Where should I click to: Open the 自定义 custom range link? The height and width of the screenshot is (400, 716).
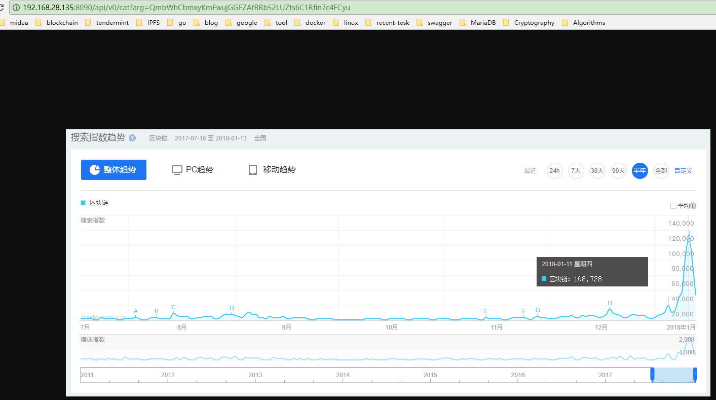pyautogui.click(x=683, y=171)
